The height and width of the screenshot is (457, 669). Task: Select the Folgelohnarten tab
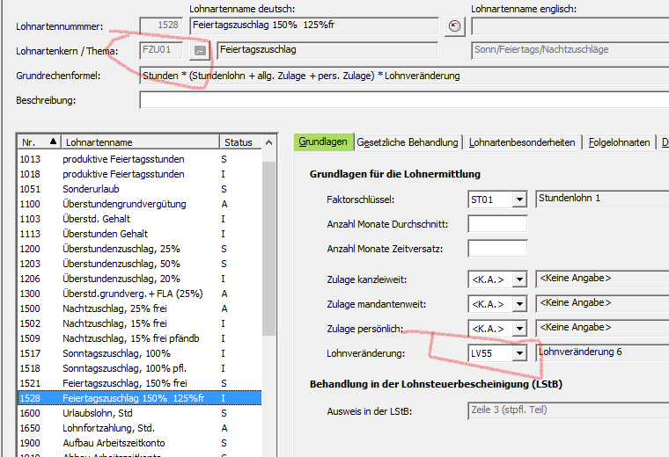point(620,142)
